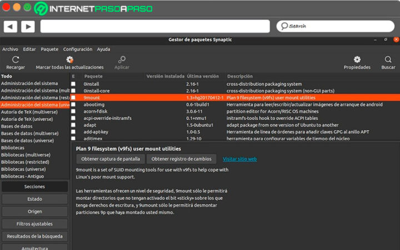Viewport: 400px width, 250px height.
Task: Click the 0install-core description text
Action: tap(281, 91)
